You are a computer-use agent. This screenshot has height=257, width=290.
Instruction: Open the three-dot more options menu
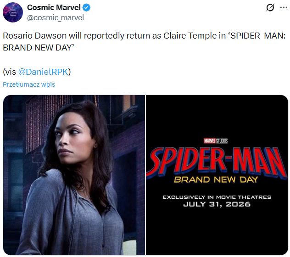pyautogui.click(x=284, y=8)
